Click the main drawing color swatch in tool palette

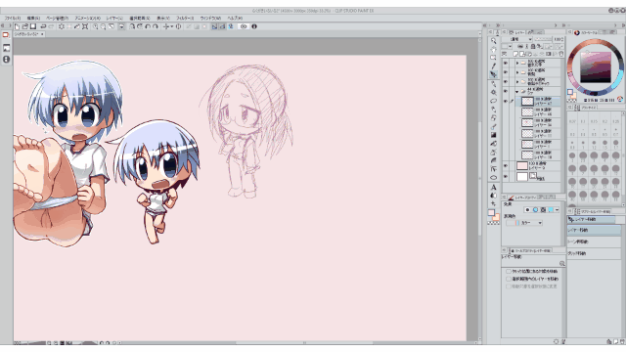pos(491,213)
